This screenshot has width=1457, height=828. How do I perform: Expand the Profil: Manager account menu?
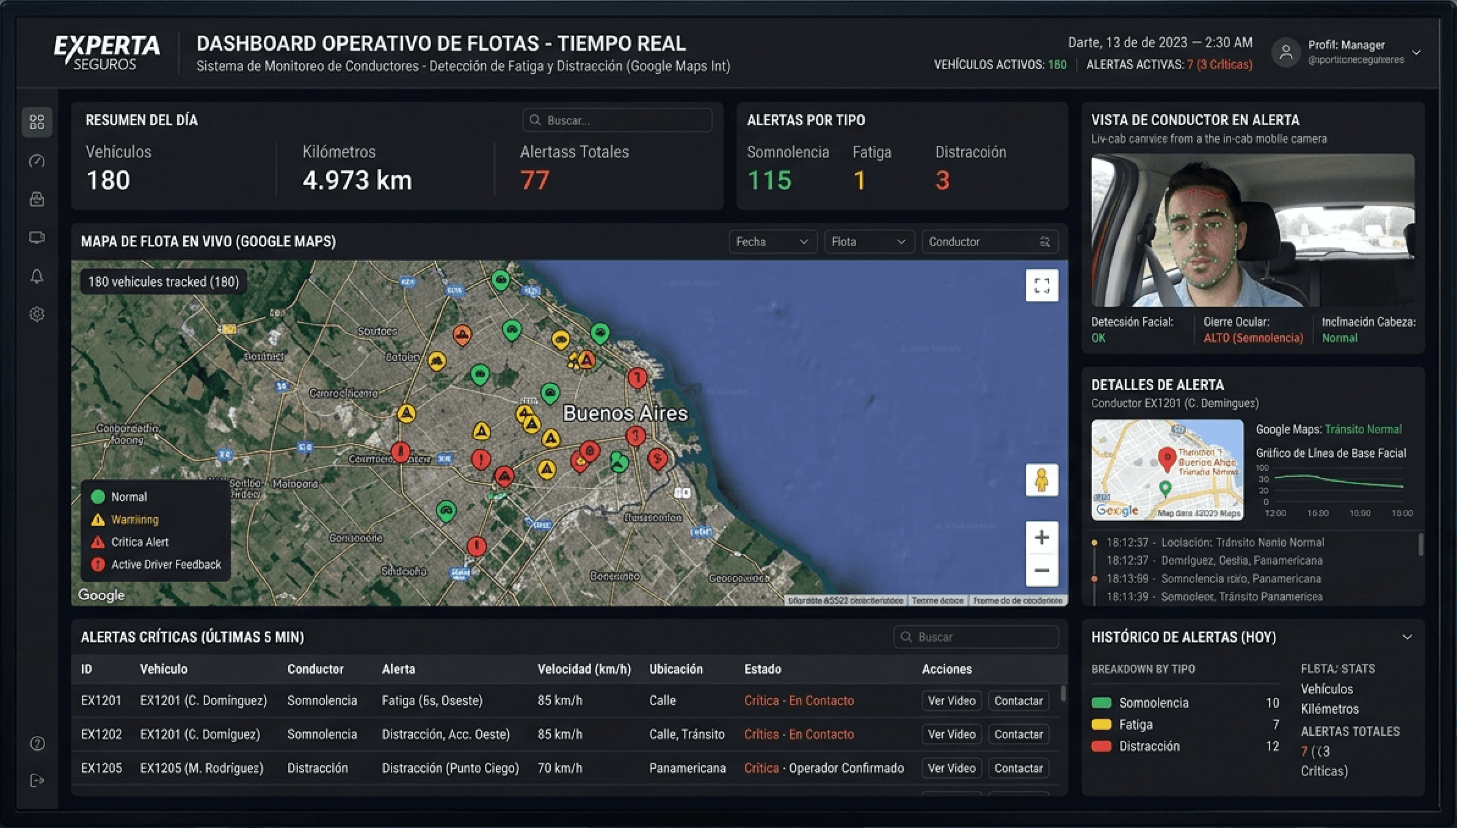click(1417, 53)
